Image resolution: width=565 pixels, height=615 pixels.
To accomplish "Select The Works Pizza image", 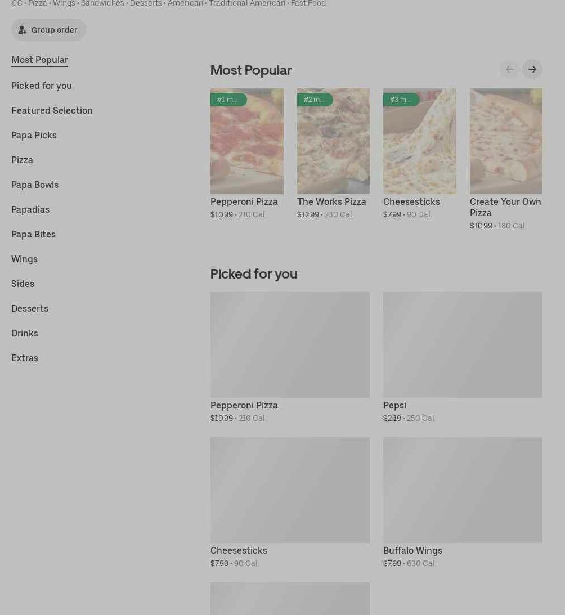I will [333, 141].
